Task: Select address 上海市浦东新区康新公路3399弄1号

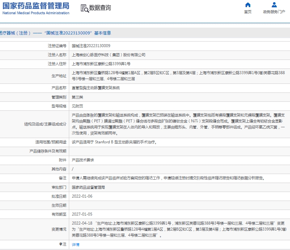Action: pos(101,64)
